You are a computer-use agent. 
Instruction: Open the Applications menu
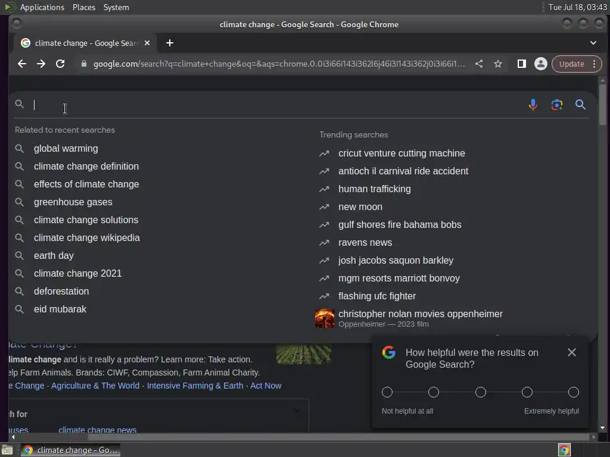coord(42,7)
